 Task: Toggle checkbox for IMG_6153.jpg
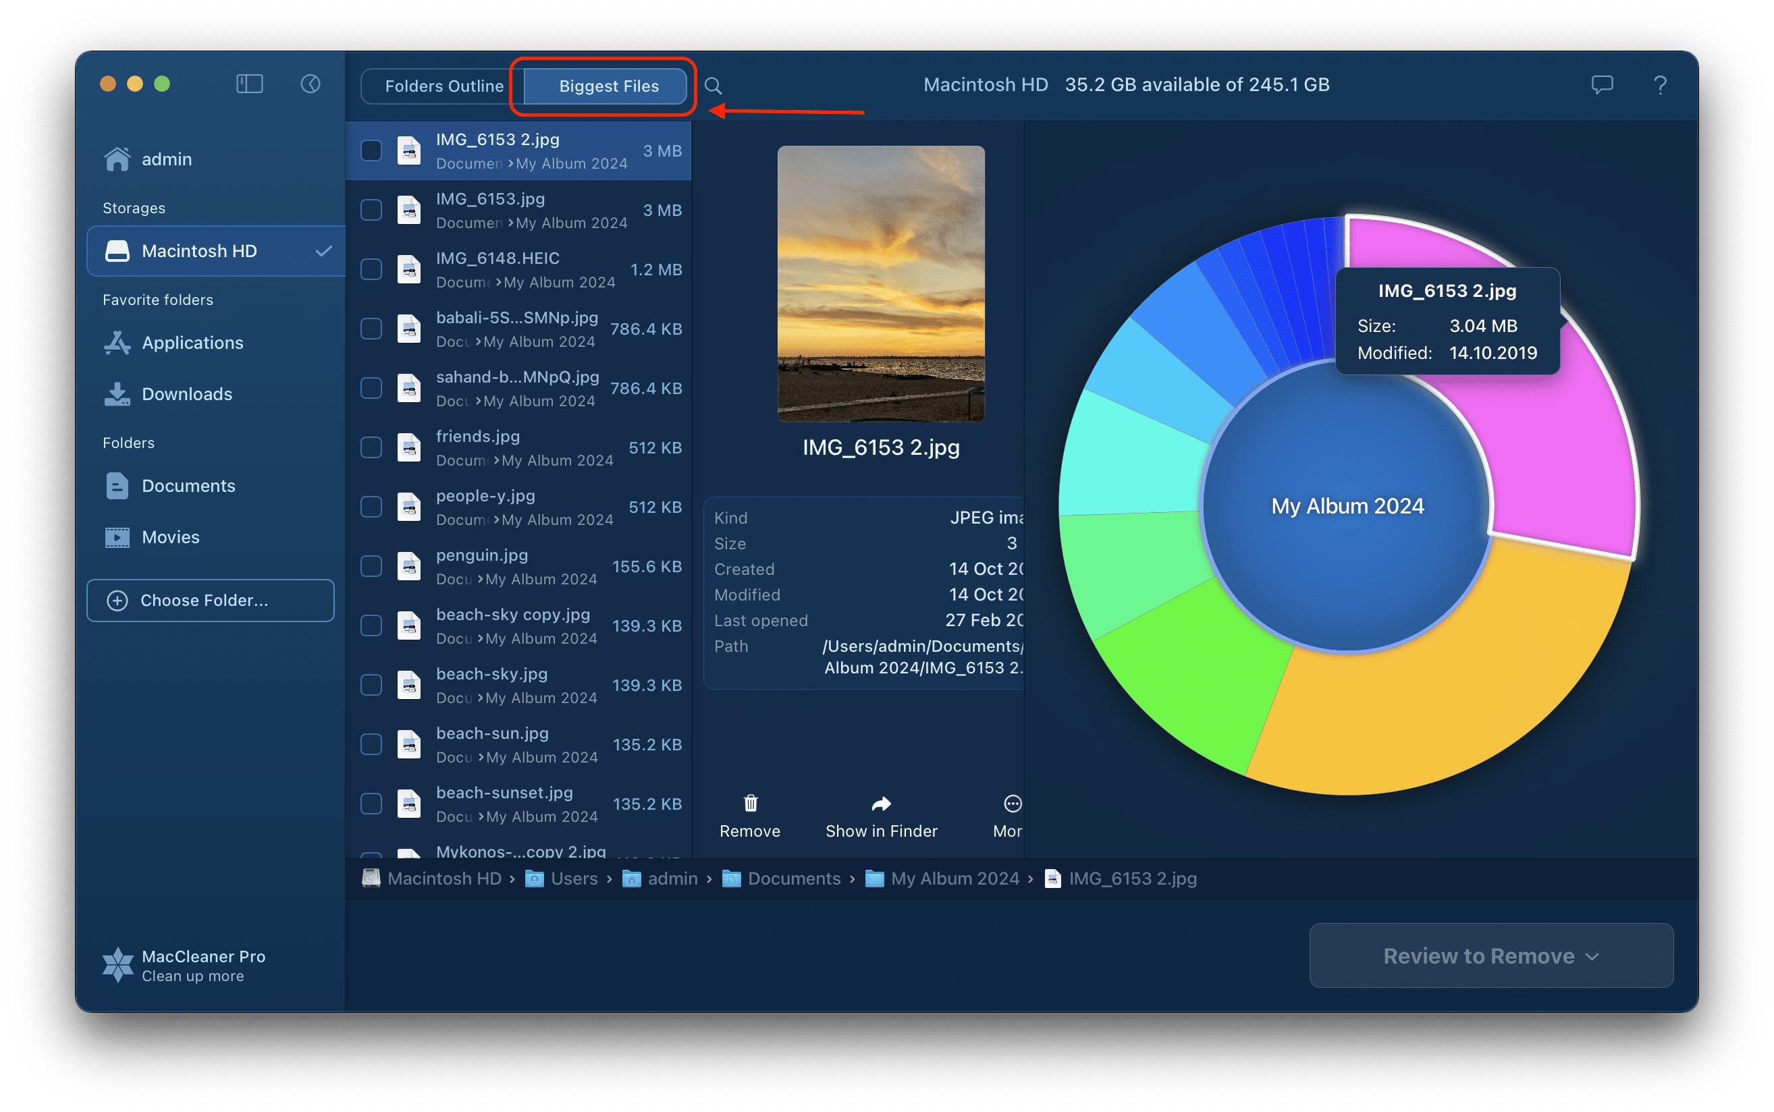pos(369,208)
